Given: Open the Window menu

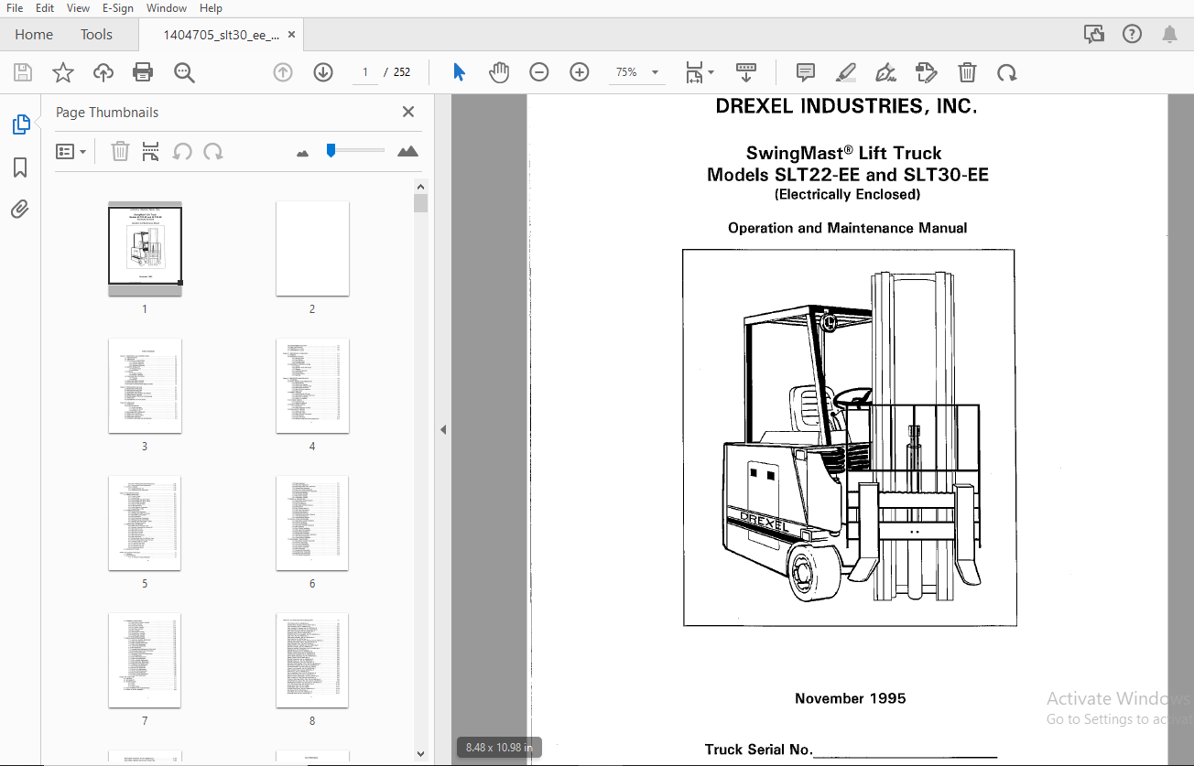Looking at the screenshot, I should coord(167,8).
